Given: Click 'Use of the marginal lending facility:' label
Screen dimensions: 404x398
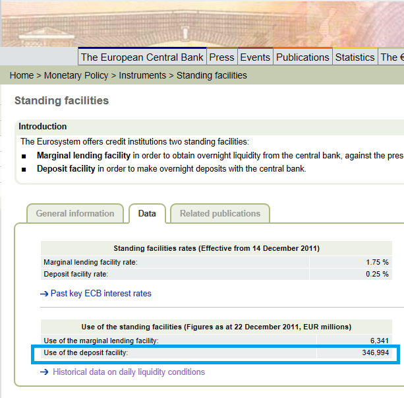Looking at the screenshot, I should pyautogui.click(x=101, y=341).
